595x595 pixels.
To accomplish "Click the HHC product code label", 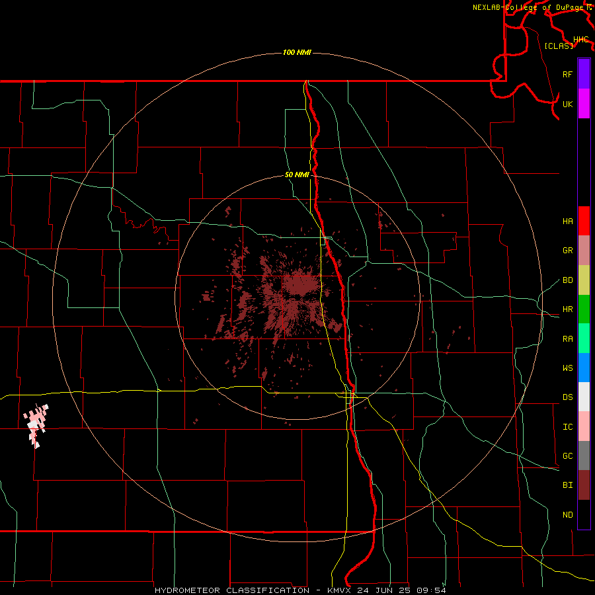I will click(x=580, y=40).
